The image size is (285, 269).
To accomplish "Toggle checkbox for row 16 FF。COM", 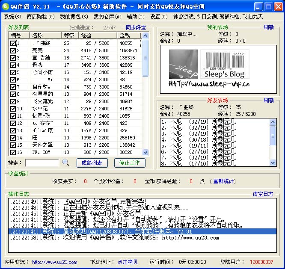I will 13,152.
